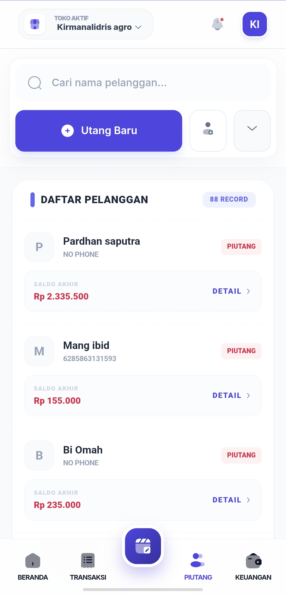286x595 pixels.
Task: View Detail for Mang ibid
Action: click(231, 396)
